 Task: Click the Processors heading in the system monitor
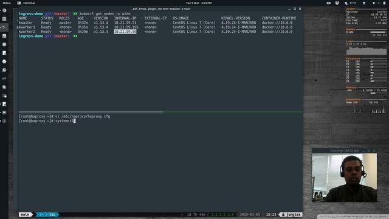[x=353, y=58]
